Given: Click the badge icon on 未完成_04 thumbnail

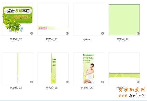Looking at the screenshot, I should coord(138,33).
